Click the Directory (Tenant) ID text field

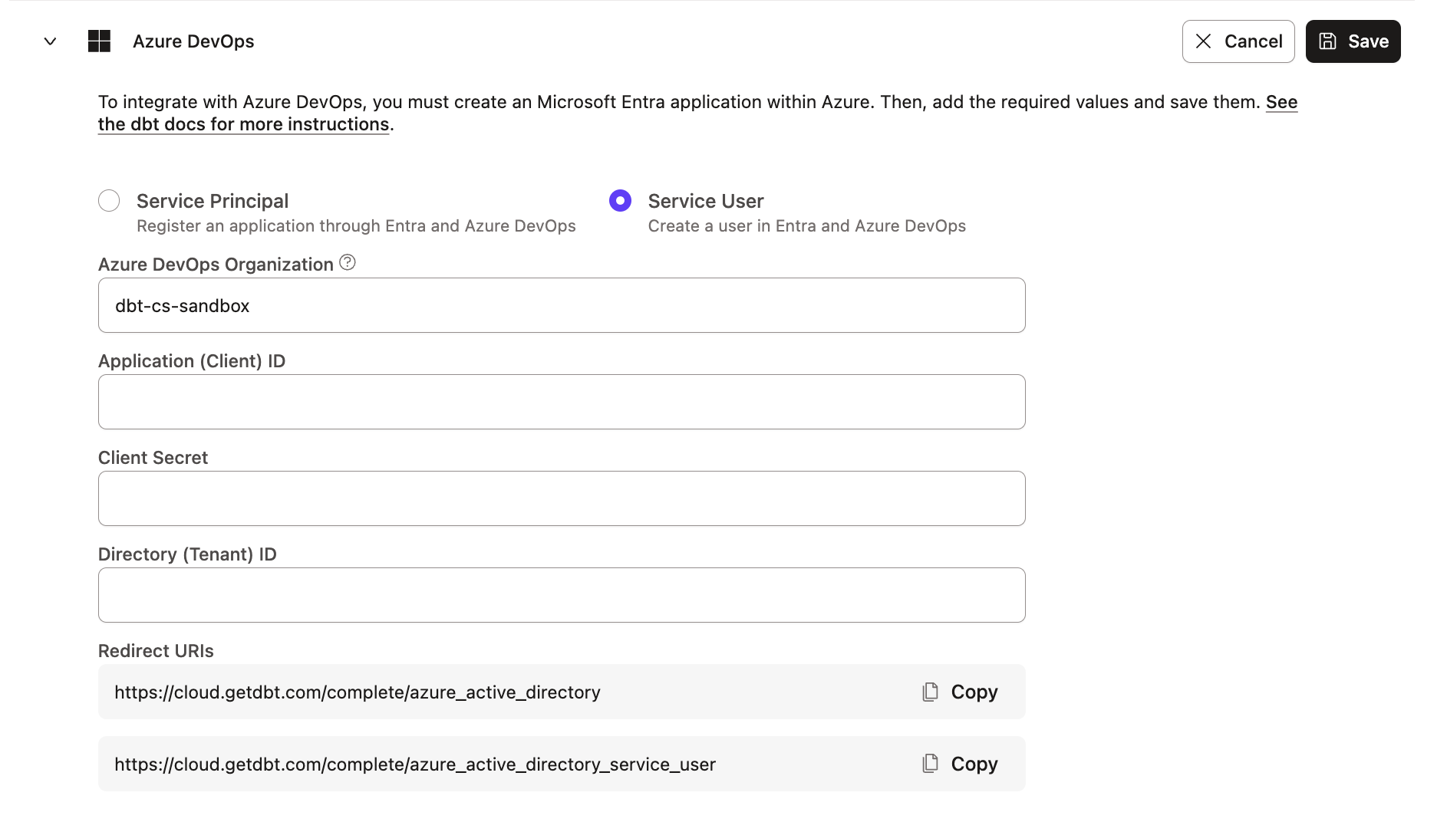tap(562, 595)
